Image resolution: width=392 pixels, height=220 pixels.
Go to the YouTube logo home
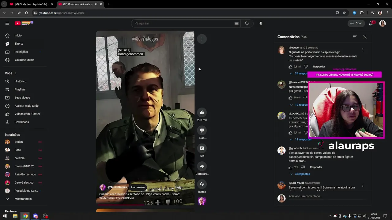click(x=24, y=23)
